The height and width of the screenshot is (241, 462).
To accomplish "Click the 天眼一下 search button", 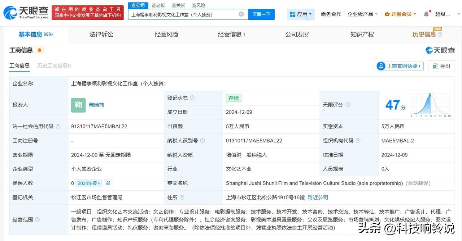I will click(261, 14).
